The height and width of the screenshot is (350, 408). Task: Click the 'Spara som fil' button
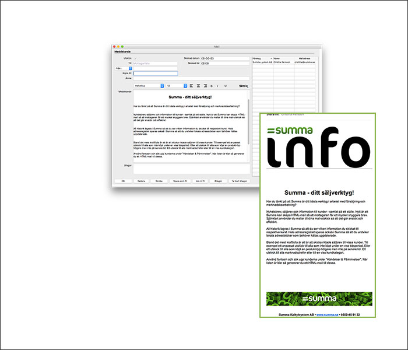coord(180,181)
